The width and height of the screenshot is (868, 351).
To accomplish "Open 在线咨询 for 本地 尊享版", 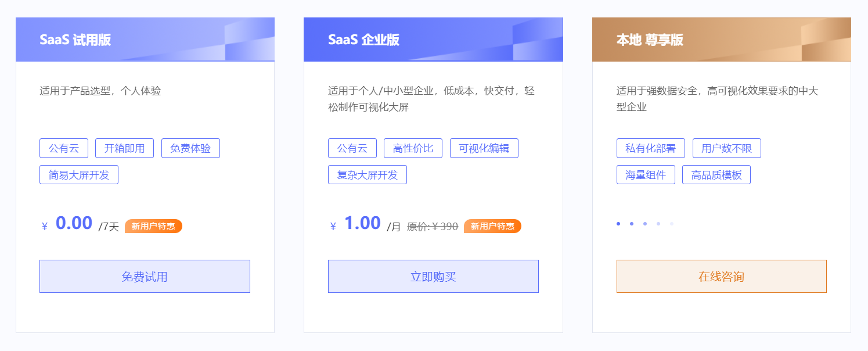I will [722, 276].
